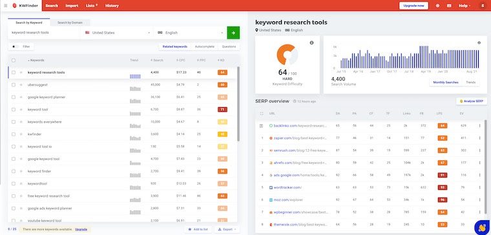Open the theme settings sun icon
Image resolution: width=491 pixels, height=235 pixels.
437,6
